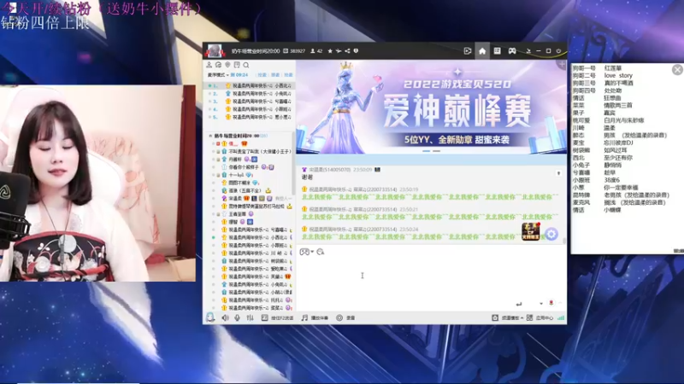Open the channel template dropdown in the bottom bar
This screenshot has height=384, width=684.
point(507,317)
